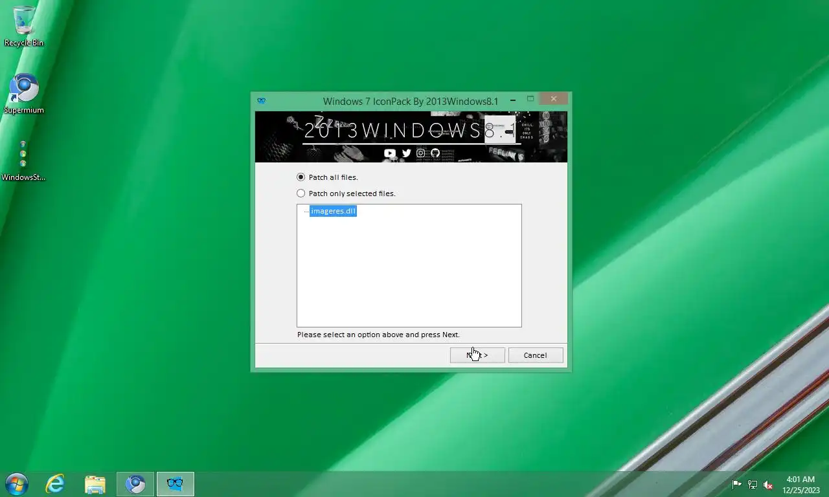829x497 pixels.
Task: Select Patch only selected files option
Action: click(x=346, y=193)
